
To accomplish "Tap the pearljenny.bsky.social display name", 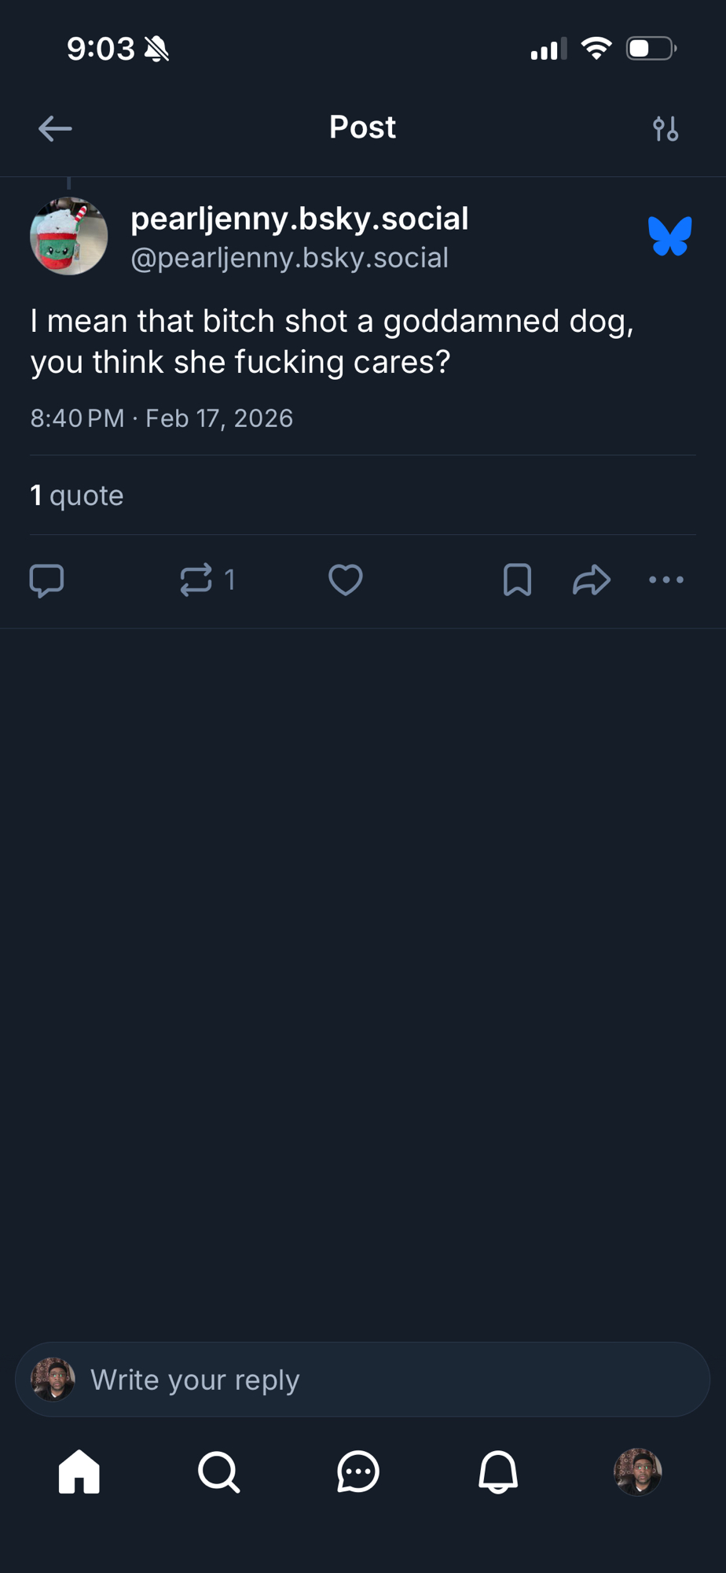I will tap(299, 219).
